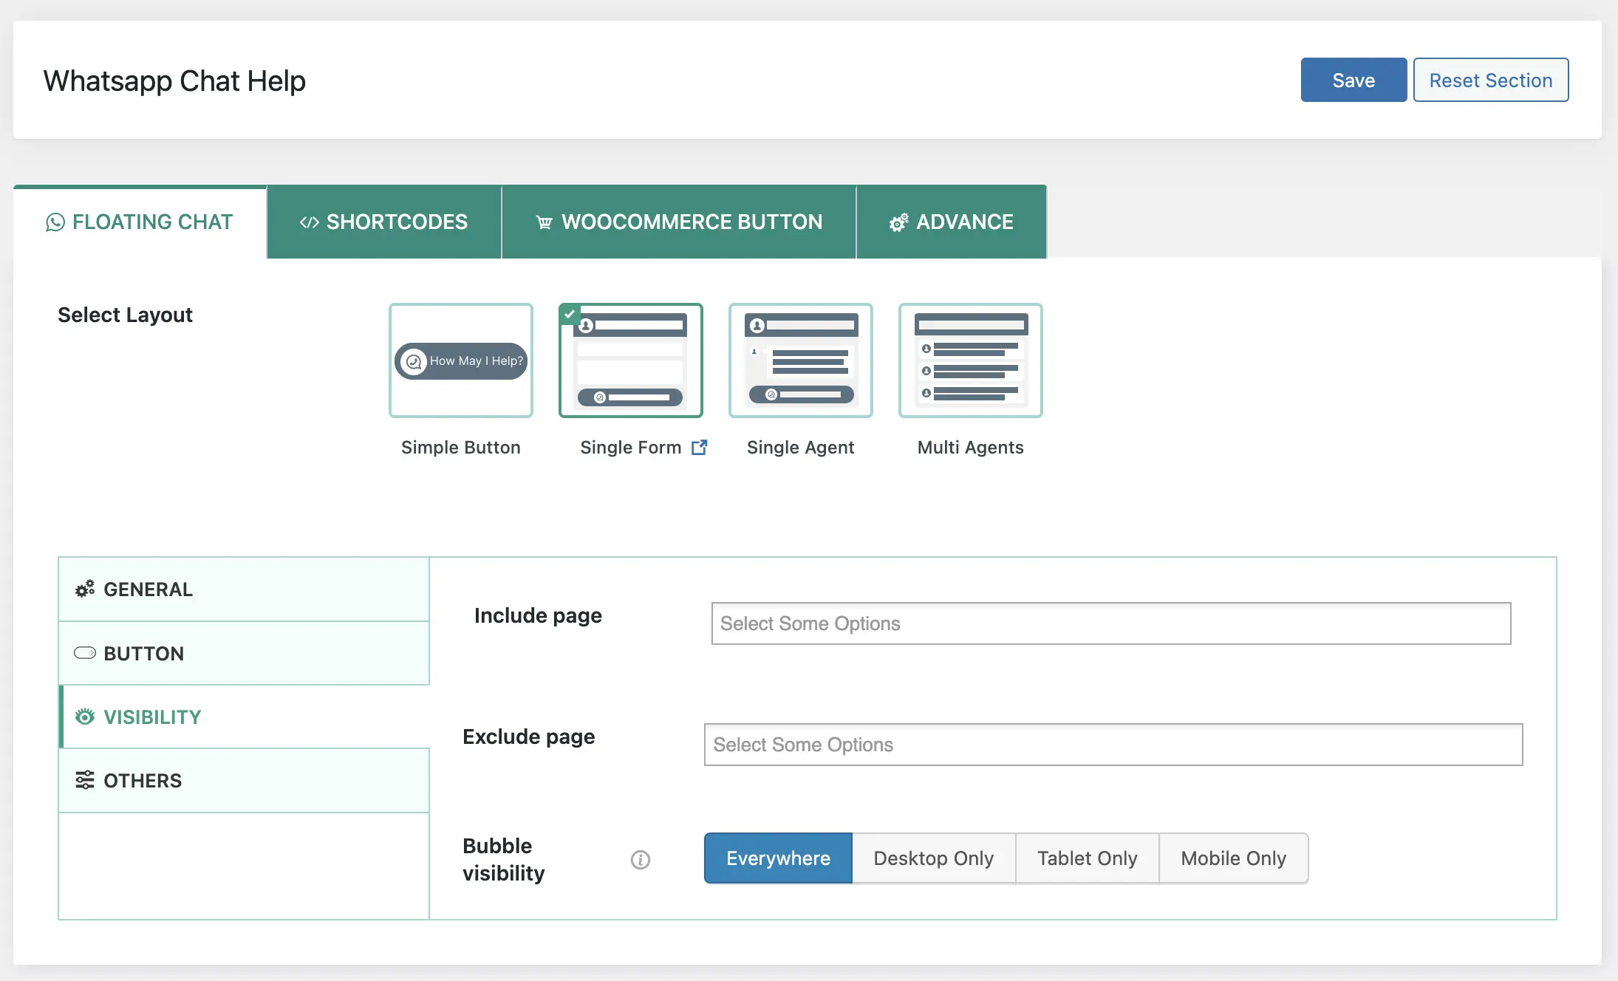The image size is (1618, 981).
Task: Open the Exclude page options dropdown
Action: pos(1113,745)
